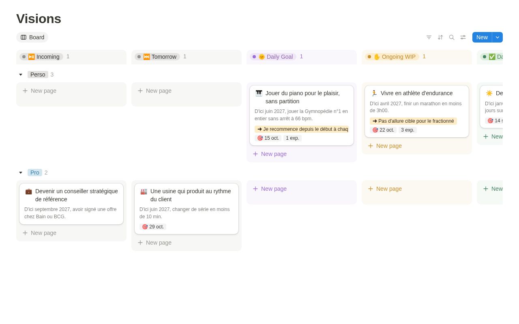Click the Perso group label
The width and height of the screenshot is (519, 324).
pos(38,75)
